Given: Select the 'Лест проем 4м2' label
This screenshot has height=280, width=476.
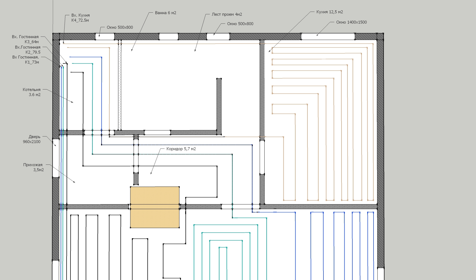Looking at the screenshot, I should point(227,14).
